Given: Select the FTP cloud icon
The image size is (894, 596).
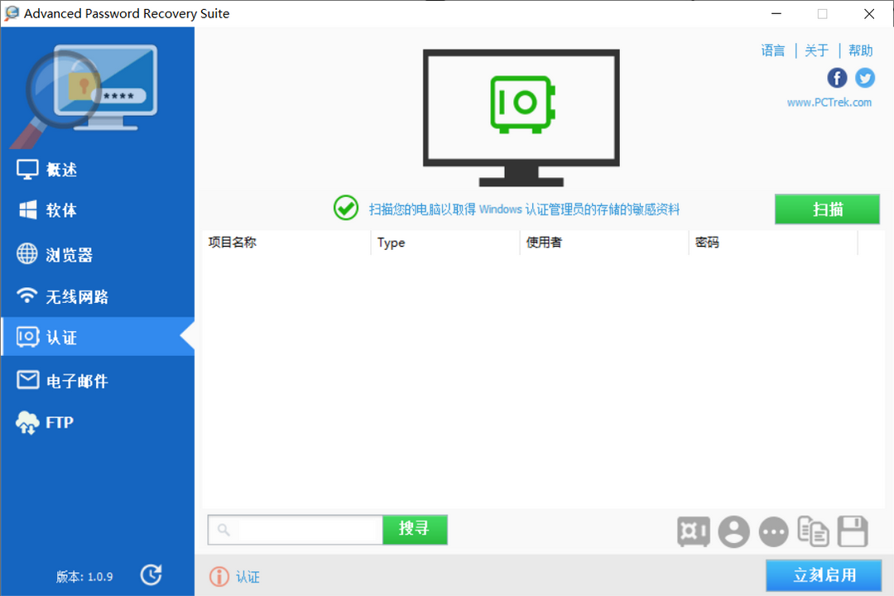Looking at the screenshot, I should (x=27, y=422).
